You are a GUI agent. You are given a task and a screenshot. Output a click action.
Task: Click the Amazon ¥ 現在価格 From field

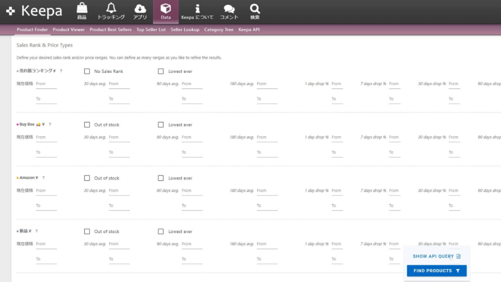46,191
